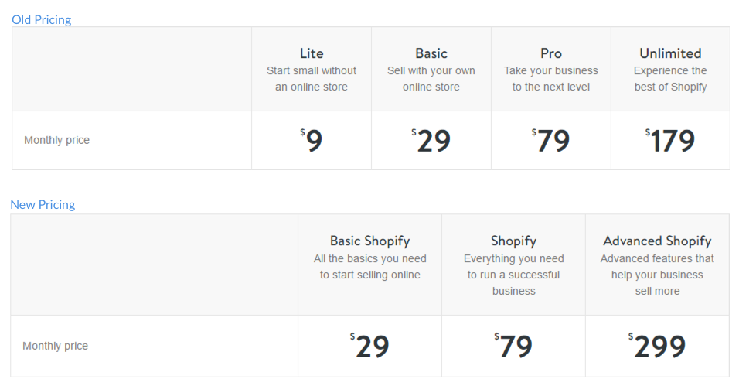This screenshot has height=386, width=739.
Task: Click the $9 Lite monthly price
Action: coord(312,141)
